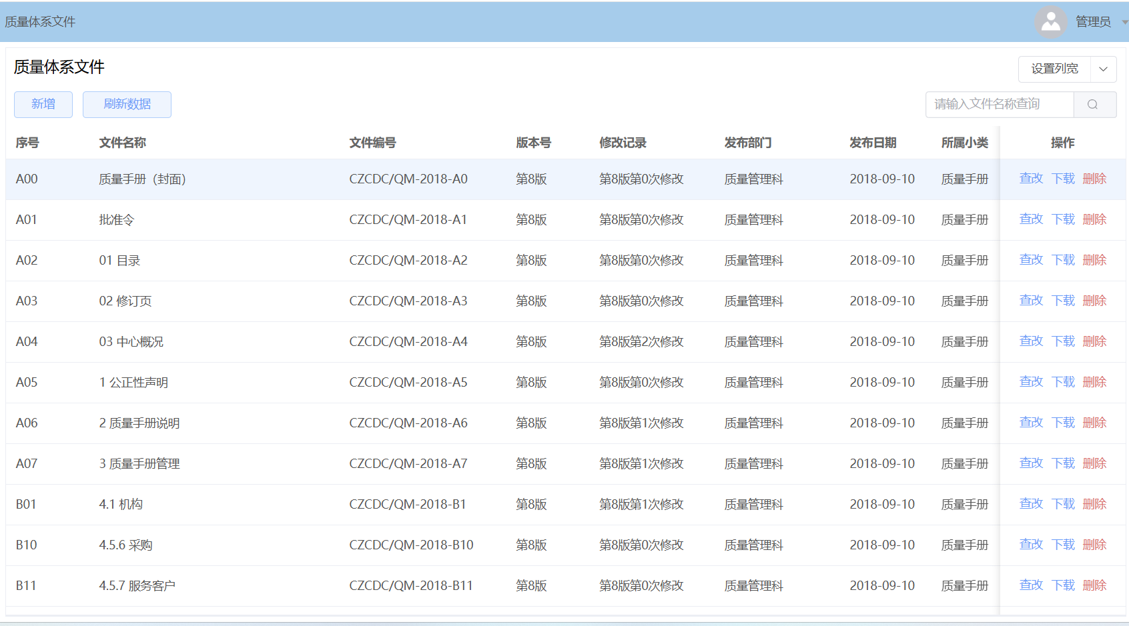Click 删除 for row A00
Image resolution: width=1129 pixels, height=626 pixels.
coord(1094,179)
